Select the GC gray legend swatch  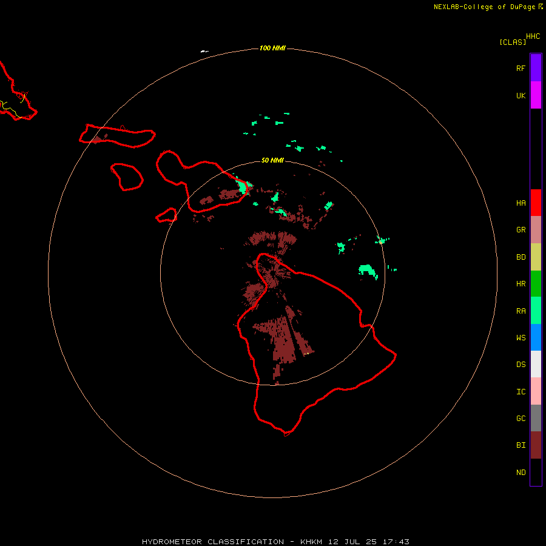(536, 418)
